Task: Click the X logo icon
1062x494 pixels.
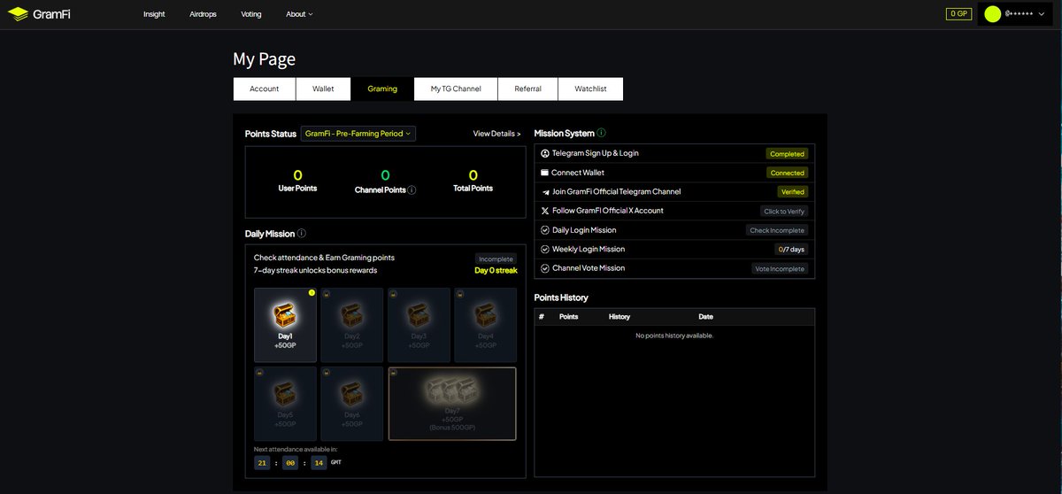Action: (545, 211)
